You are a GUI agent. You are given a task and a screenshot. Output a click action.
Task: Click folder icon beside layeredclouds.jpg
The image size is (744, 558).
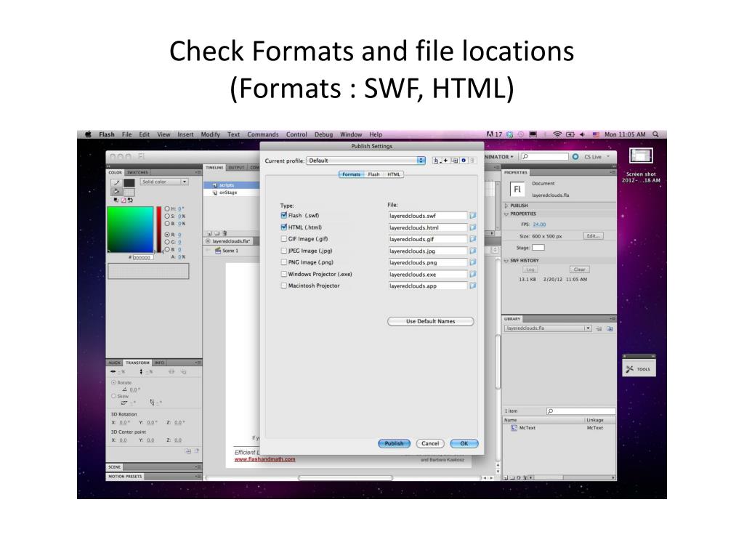pos(472,251)
